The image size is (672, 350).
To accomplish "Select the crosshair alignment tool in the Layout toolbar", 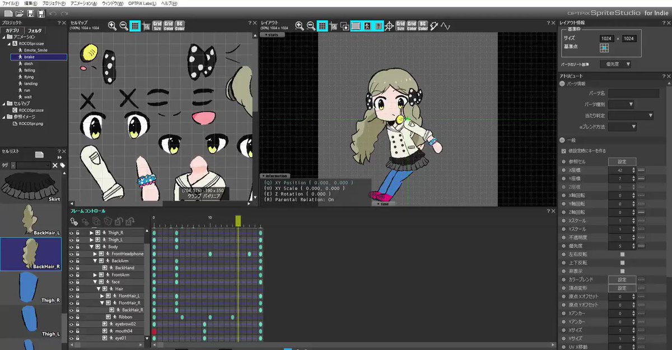I will click(388, 25).
